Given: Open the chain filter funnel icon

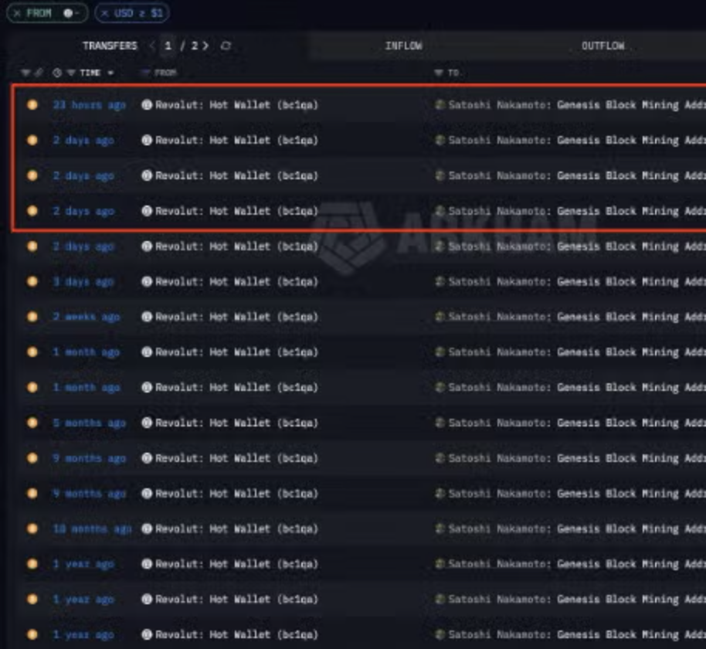Looking at the screenshot, I should pos(25,73).
